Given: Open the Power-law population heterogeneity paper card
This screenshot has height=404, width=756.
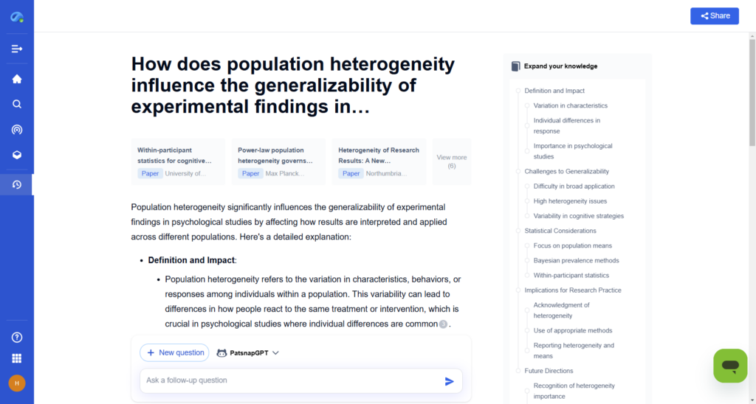Looking at the screenshot, I should (278, 161).
